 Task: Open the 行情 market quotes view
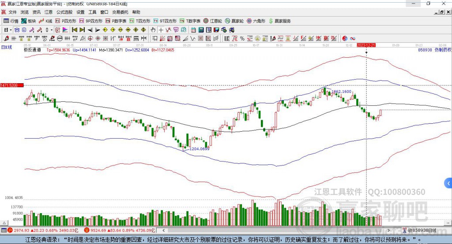click(11, 21)
